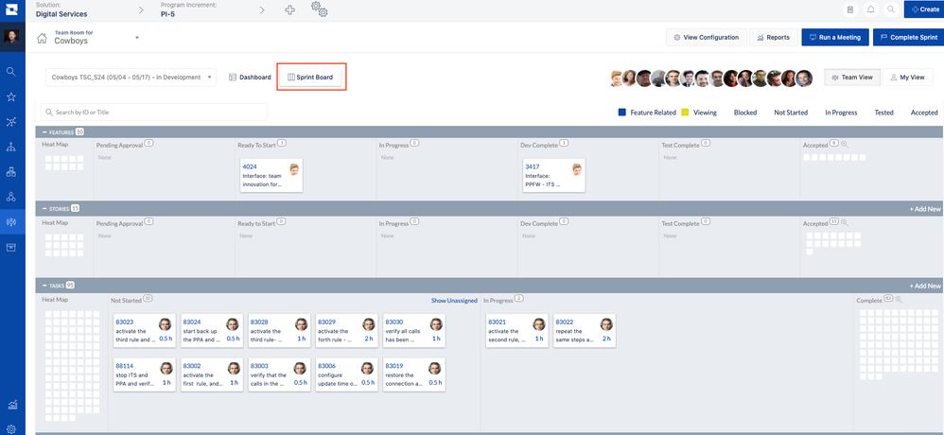The height and width of the screenshot is (435, 944).
Task: Click magnifier next to Accepted features count
Action: pos(845,145)
